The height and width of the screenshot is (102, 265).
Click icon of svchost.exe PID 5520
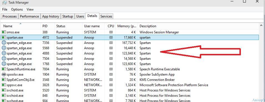point(4,90)
